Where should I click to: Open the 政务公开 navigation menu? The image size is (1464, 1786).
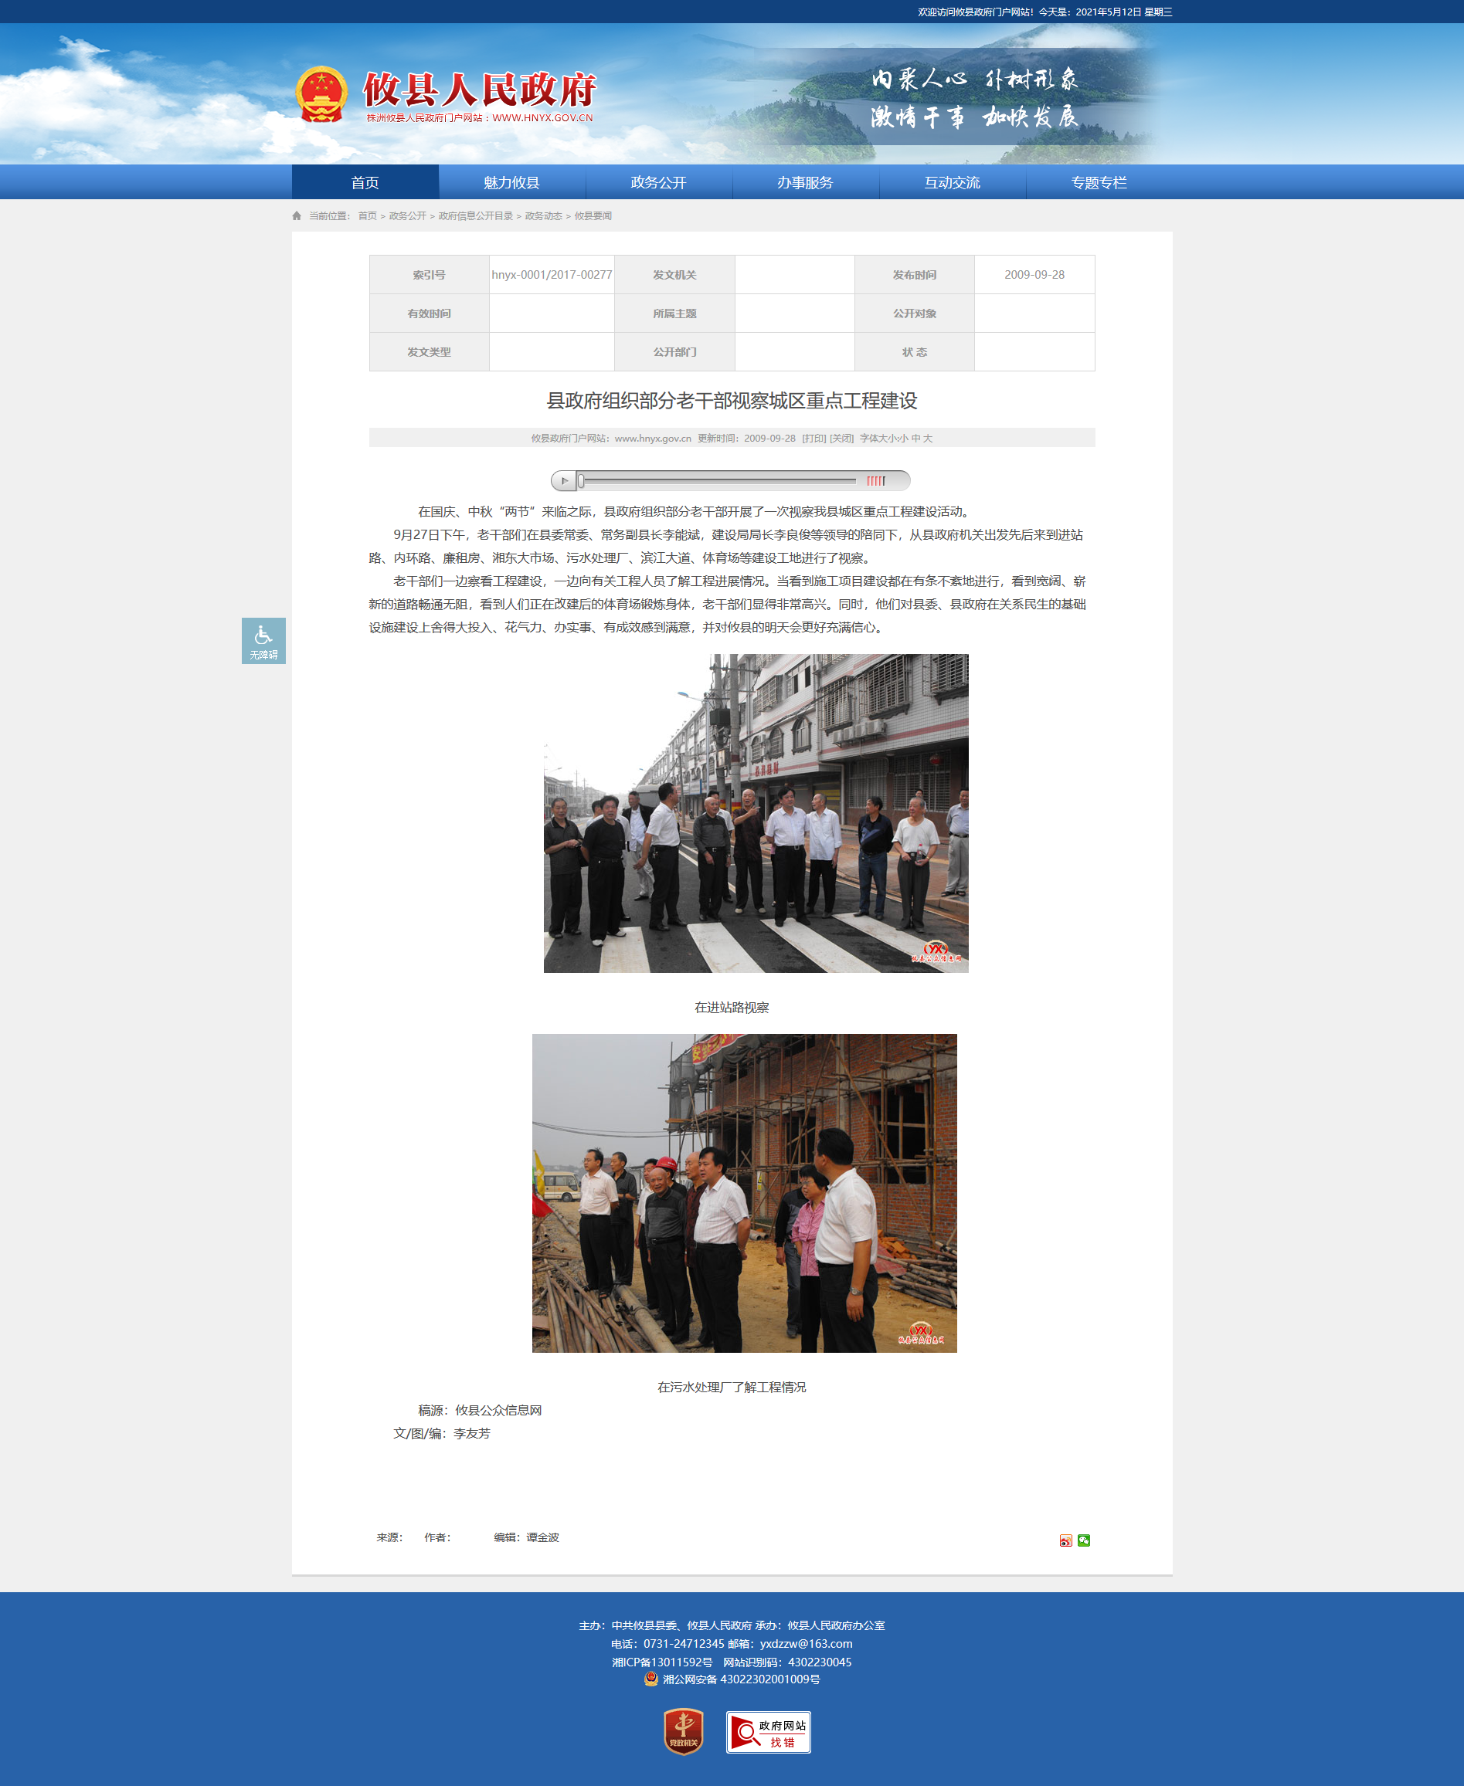click(x=659, y=182)
